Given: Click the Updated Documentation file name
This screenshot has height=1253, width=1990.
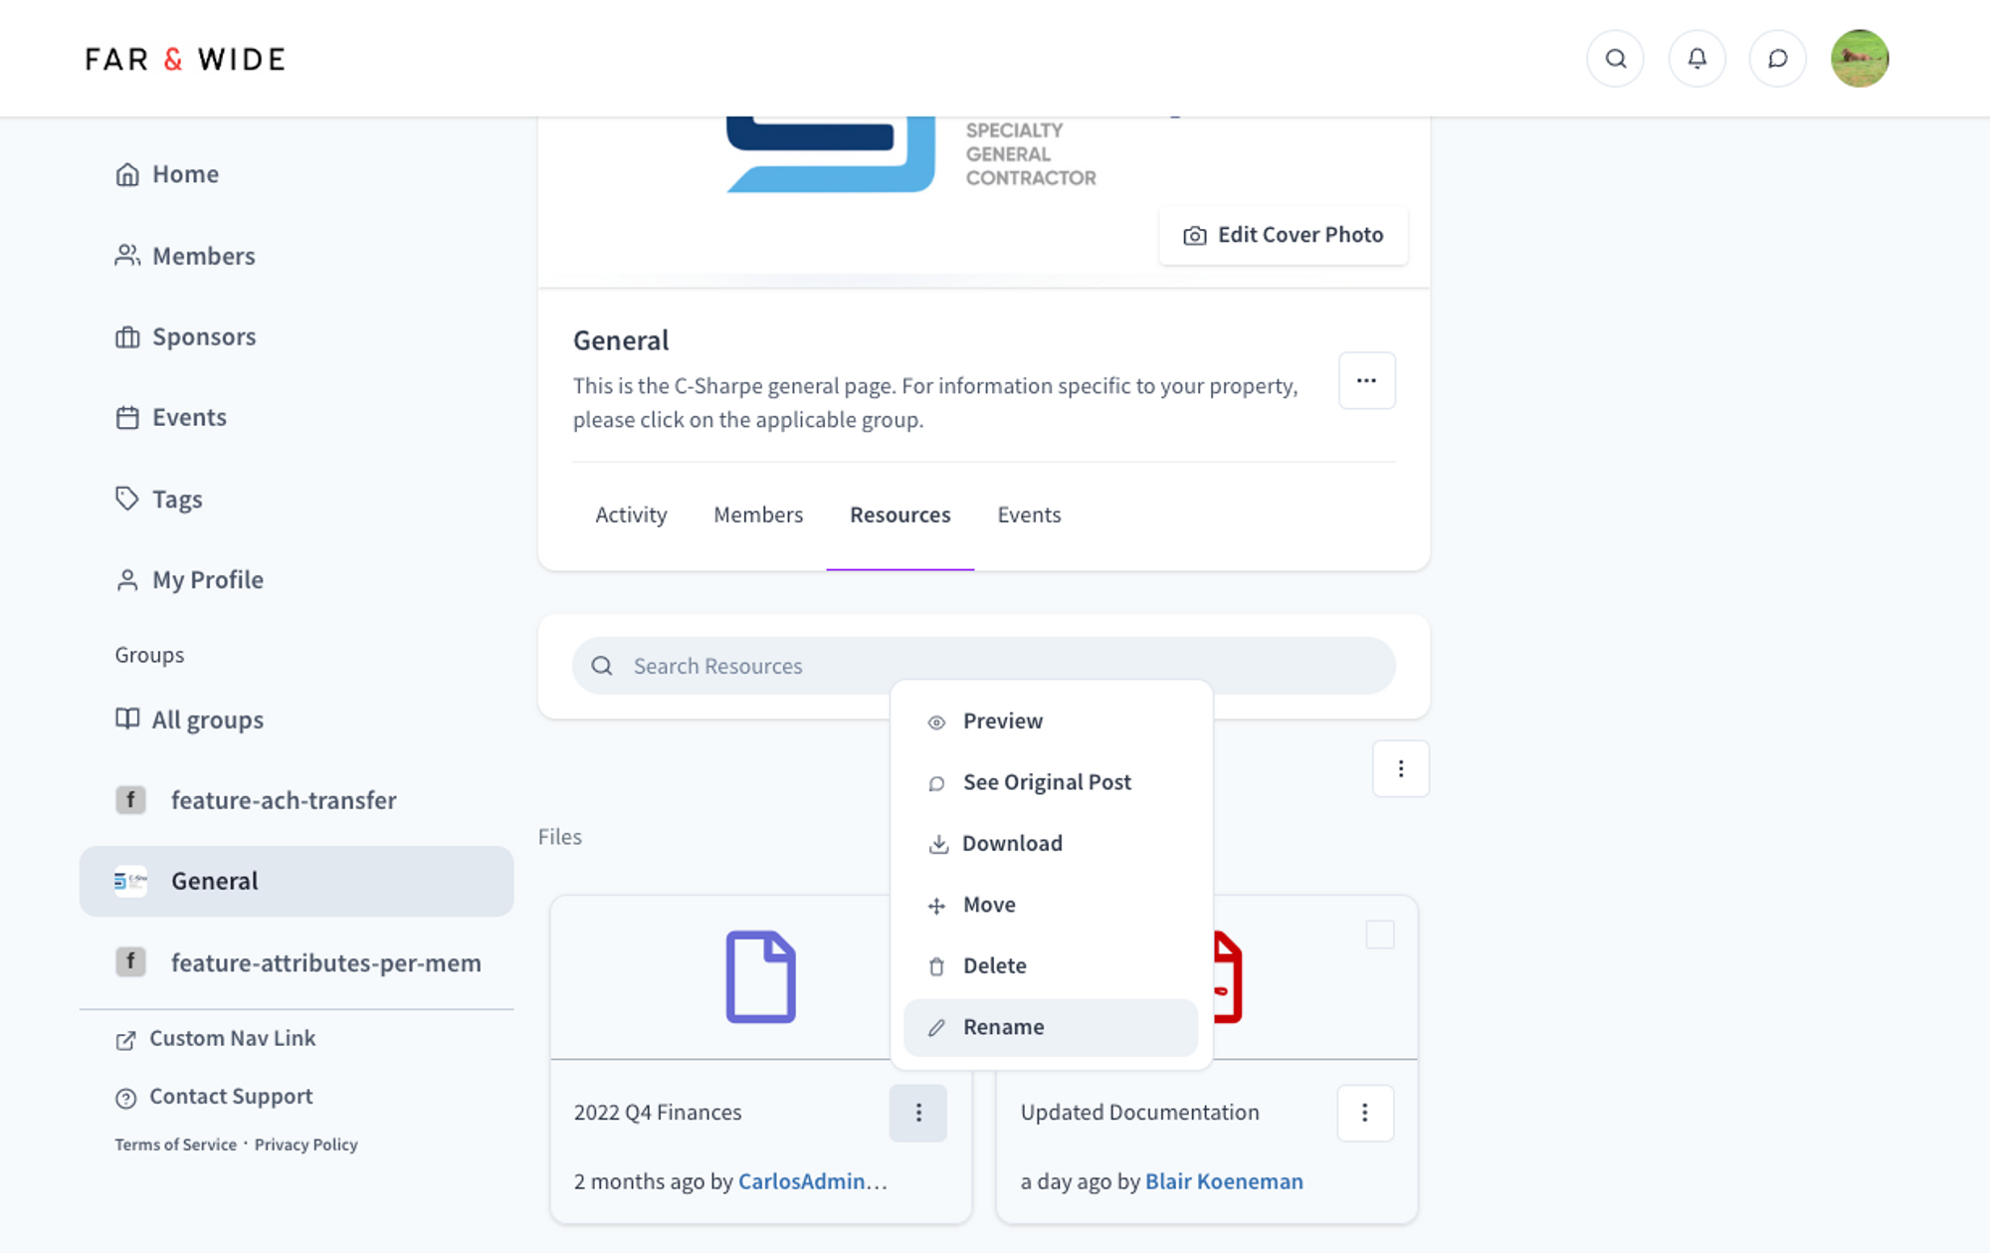Looking at the screenshot, I should tap(1139, 1113).
